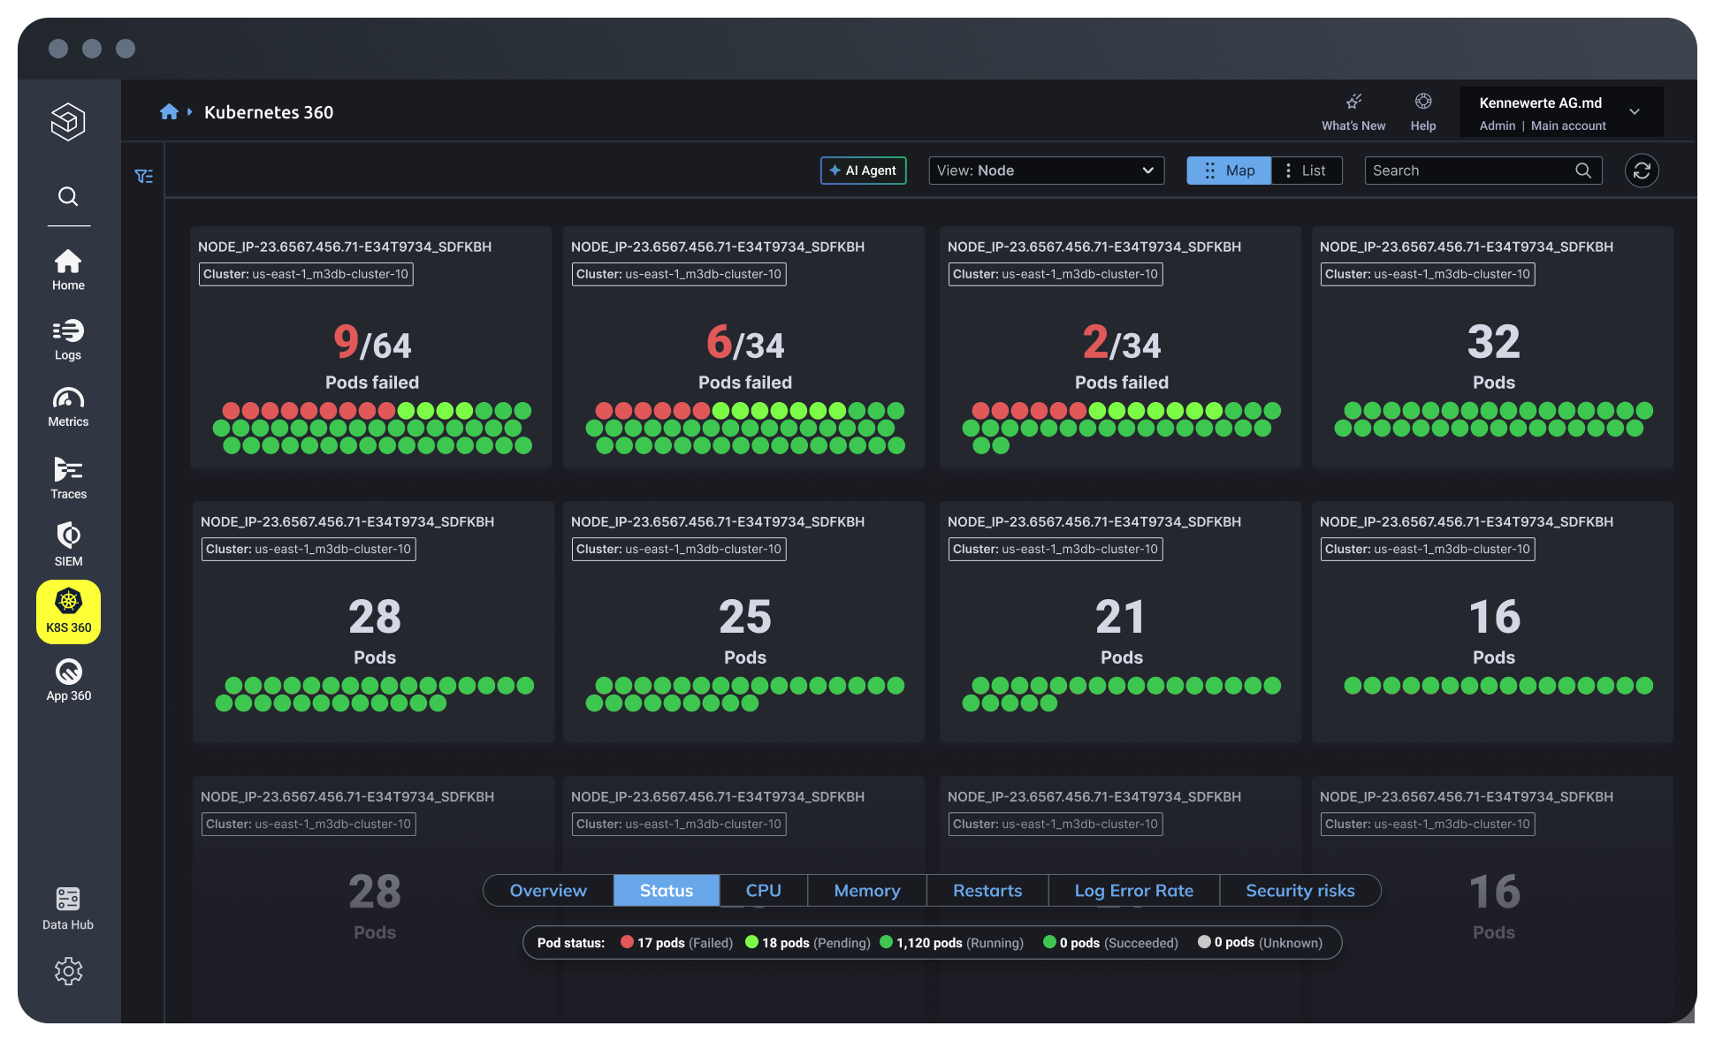Image resolution: width=1715 pixels, height=1041 pixels.
Task: Launch the AI Agent
Action: coord(863,170)
